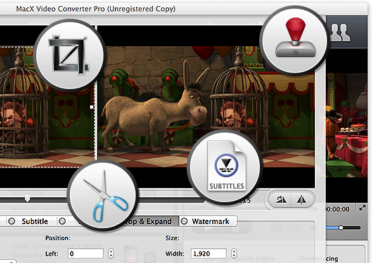This screenshot has height=263, width=372.
Task: Click the donkey video preview frame
Action: (x=206, y=107)
